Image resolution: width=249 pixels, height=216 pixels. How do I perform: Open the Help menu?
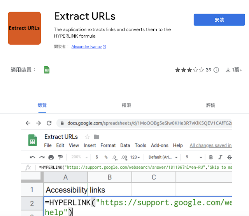coord(178,145)
